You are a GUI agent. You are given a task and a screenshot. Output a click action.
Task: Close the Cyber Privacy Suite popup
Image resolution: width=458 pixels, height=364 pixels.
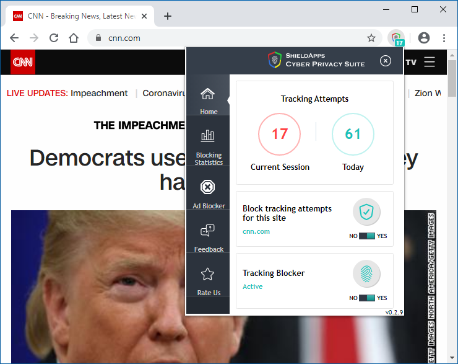click(386, 61)
